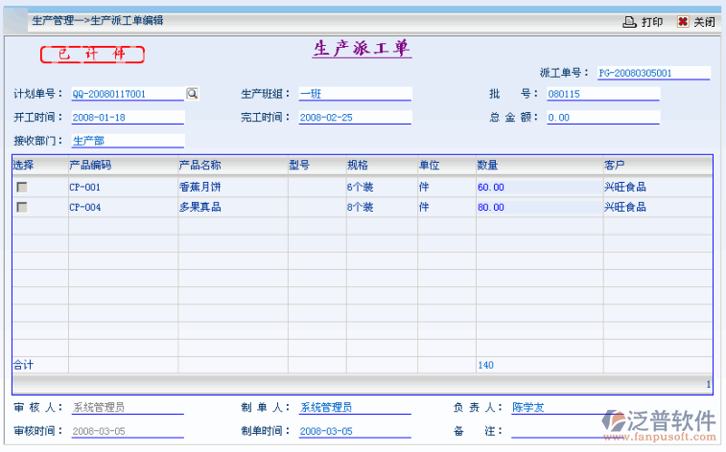Click quantity cell 60.00 for 香蕉月饼

[x=537, y=188]
